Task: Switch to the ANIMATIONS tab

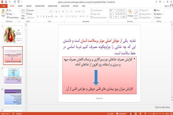Action: [53, 6]
